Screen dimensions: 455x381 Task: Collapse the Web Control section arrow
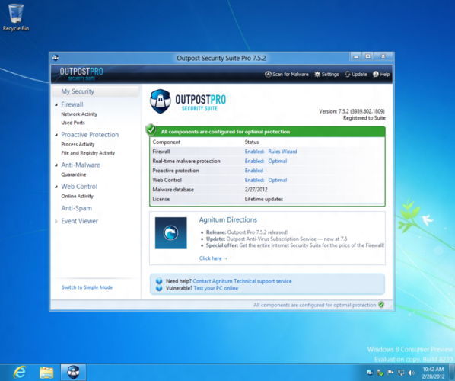pos(56,187)
